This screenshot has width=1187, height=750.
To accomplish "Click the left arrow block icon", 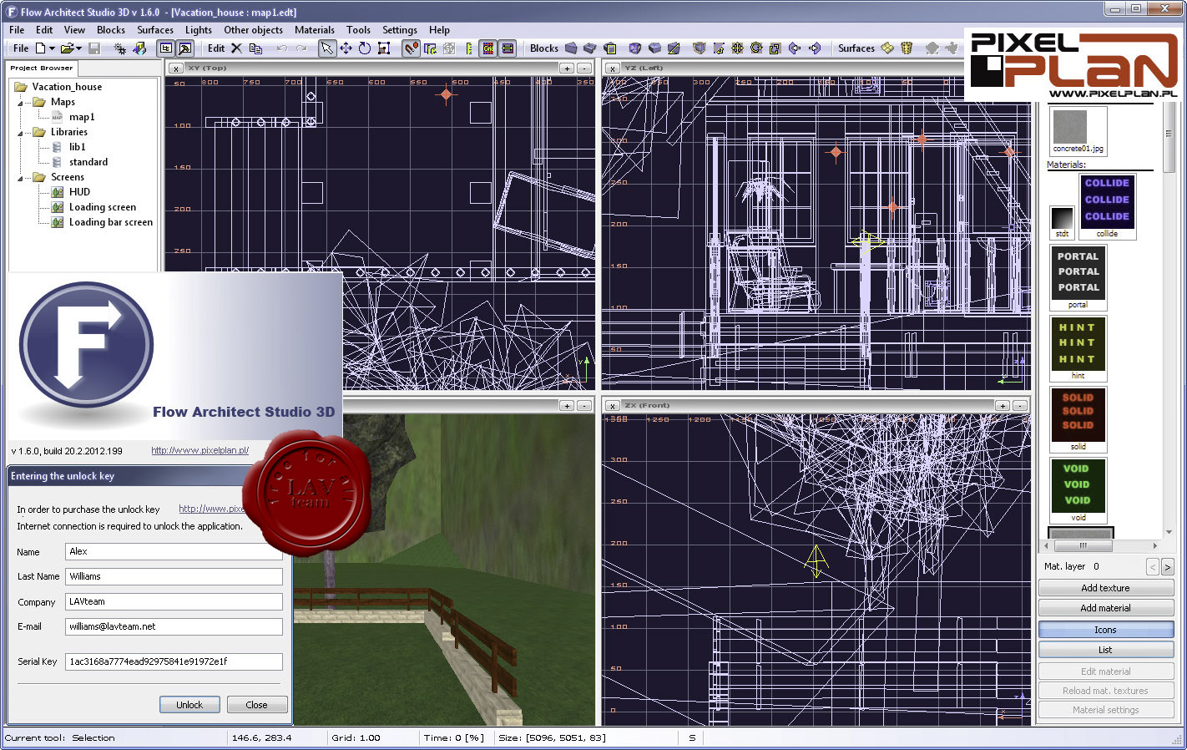I will pos(795,48).
